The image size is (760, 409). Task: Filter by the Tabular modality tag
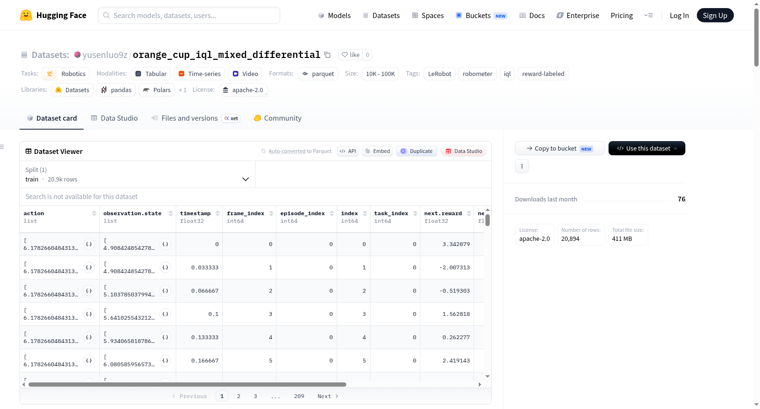(151, 74)
